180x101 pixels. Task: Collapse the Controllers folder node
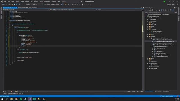tap(148, 30)
